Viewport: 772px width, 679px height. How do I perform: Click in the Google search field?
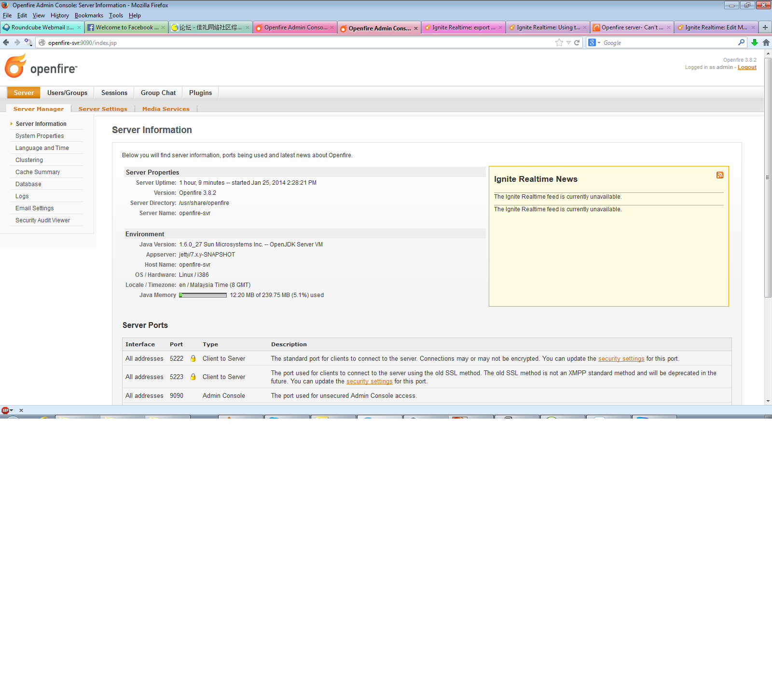click(x=668, y=42)
